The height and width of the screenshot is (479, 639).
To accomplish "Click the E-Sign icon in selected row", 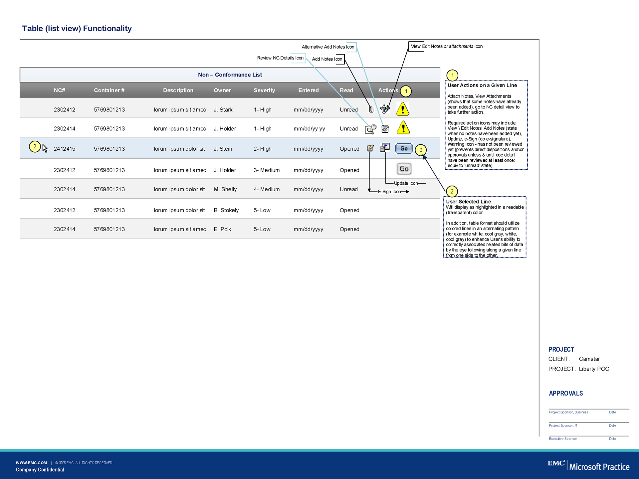I will [x=370, y=148].
